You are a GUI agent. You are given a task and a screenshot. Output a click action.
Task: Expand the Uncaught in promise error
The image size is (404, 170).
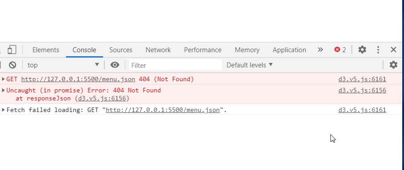point(4,90)
